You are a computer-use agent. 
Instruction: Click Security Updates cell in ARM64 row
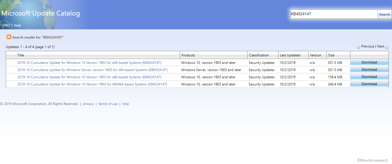pyautogui.click(x=261, y=84)
